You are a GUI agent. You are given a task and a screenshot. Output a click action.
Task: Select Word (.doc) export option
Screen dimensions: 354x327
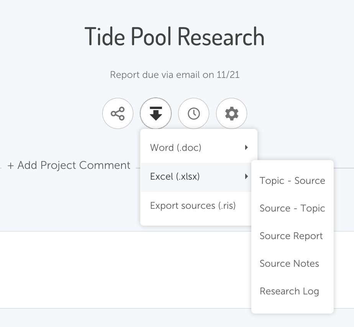pyautogui.click(x=175, y=148)
